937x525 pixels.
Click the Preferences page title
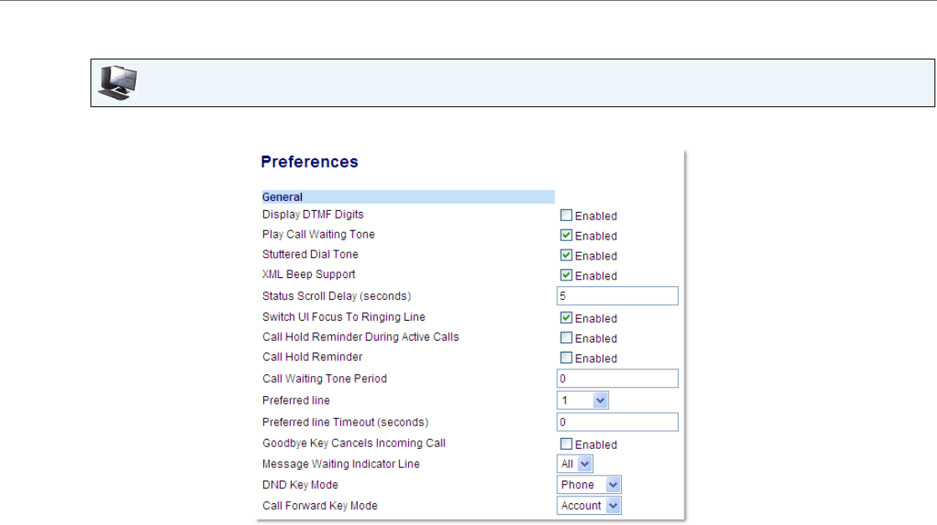point(309,162)
